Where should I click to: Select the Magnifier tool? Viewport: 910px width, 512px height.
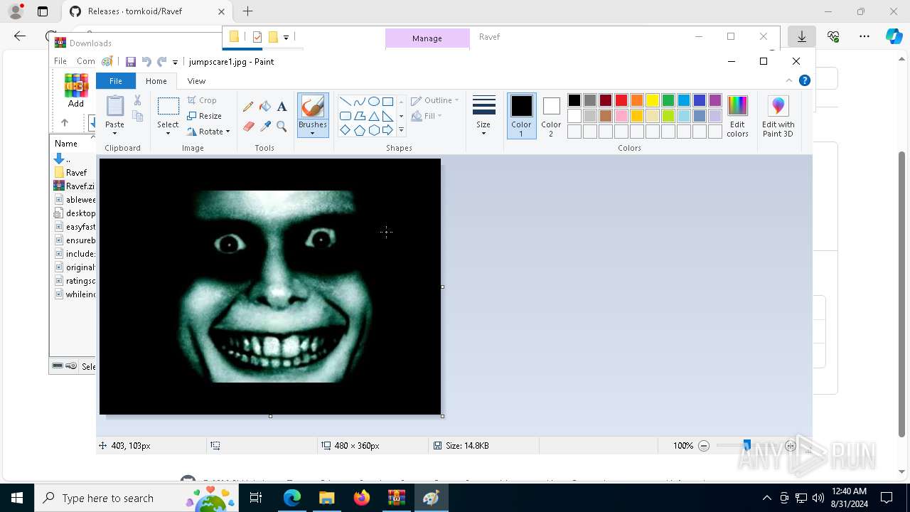click(x=282, y=127)
